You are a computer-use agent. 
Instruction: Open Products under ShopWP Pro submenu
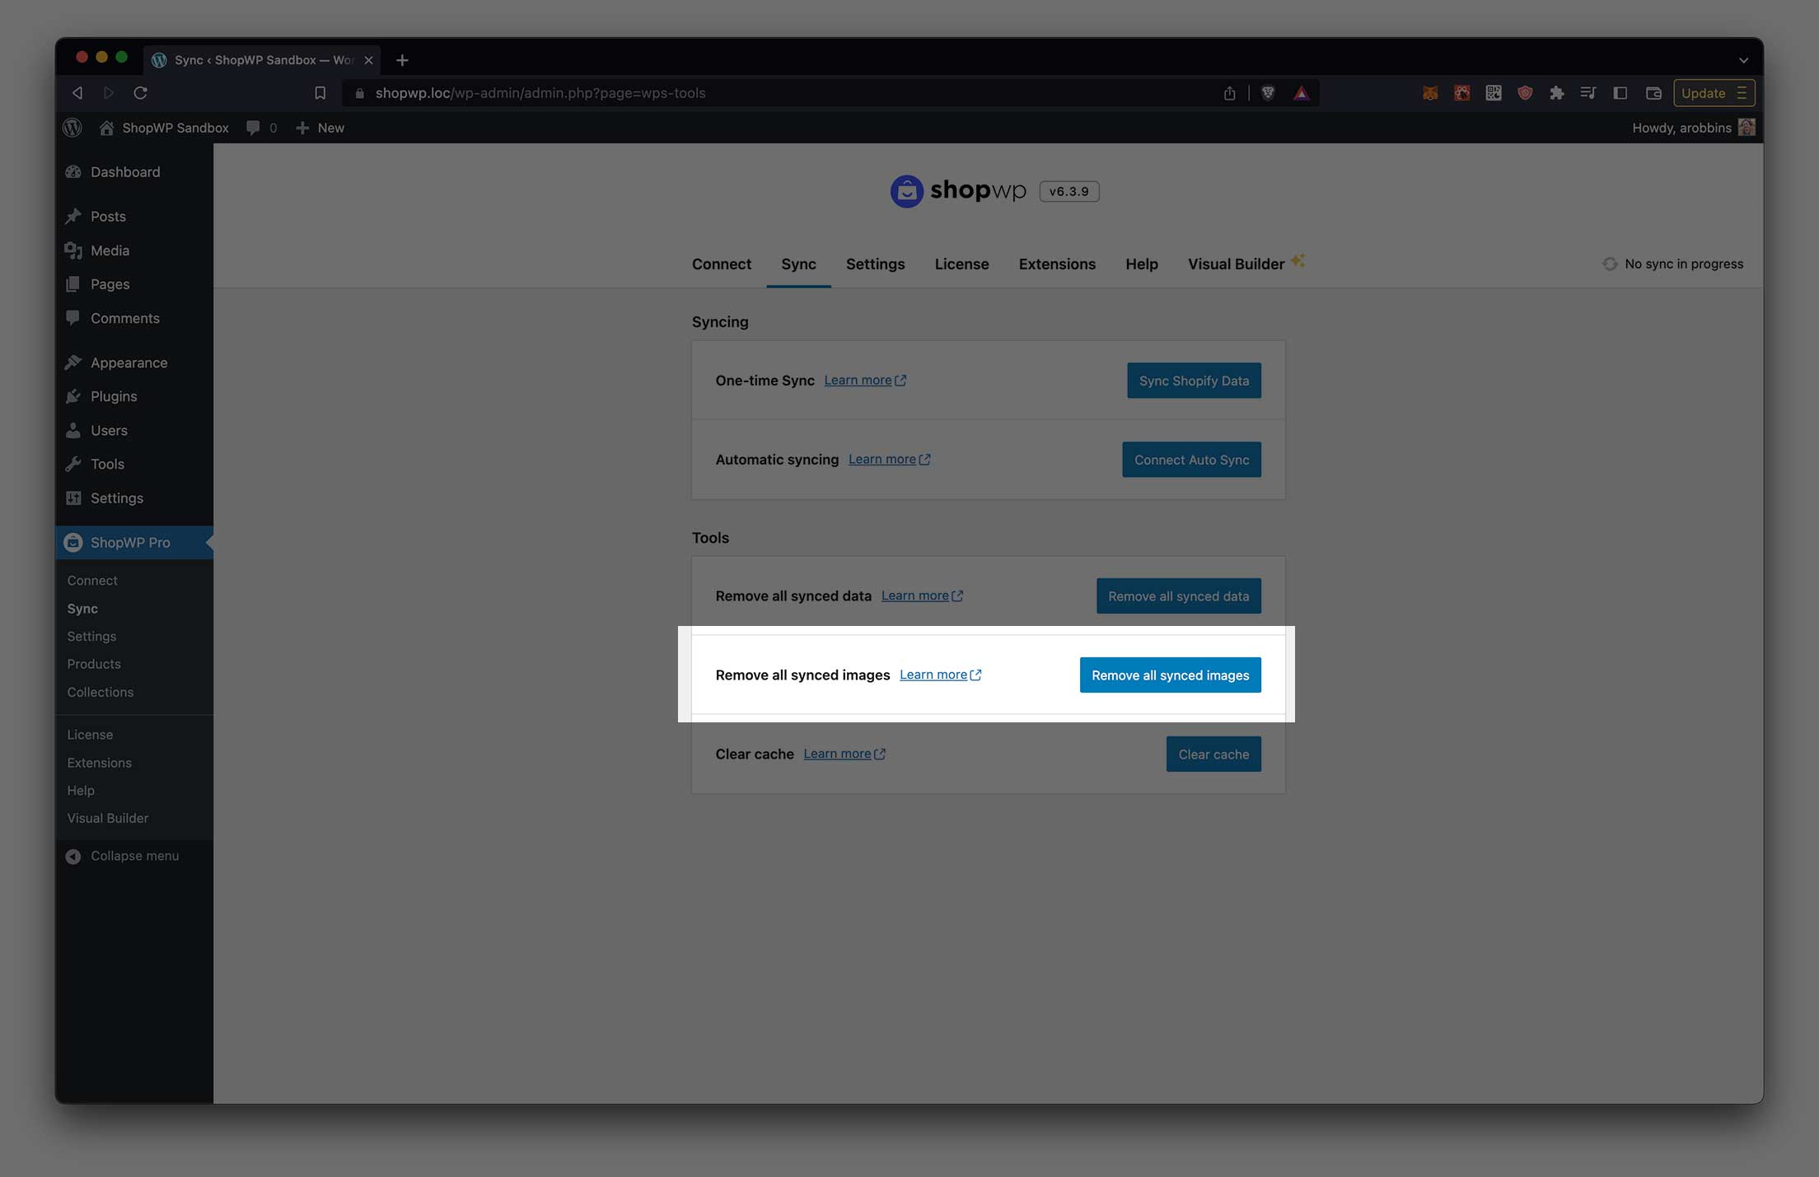pyautogui.click(x=94, y=664)
